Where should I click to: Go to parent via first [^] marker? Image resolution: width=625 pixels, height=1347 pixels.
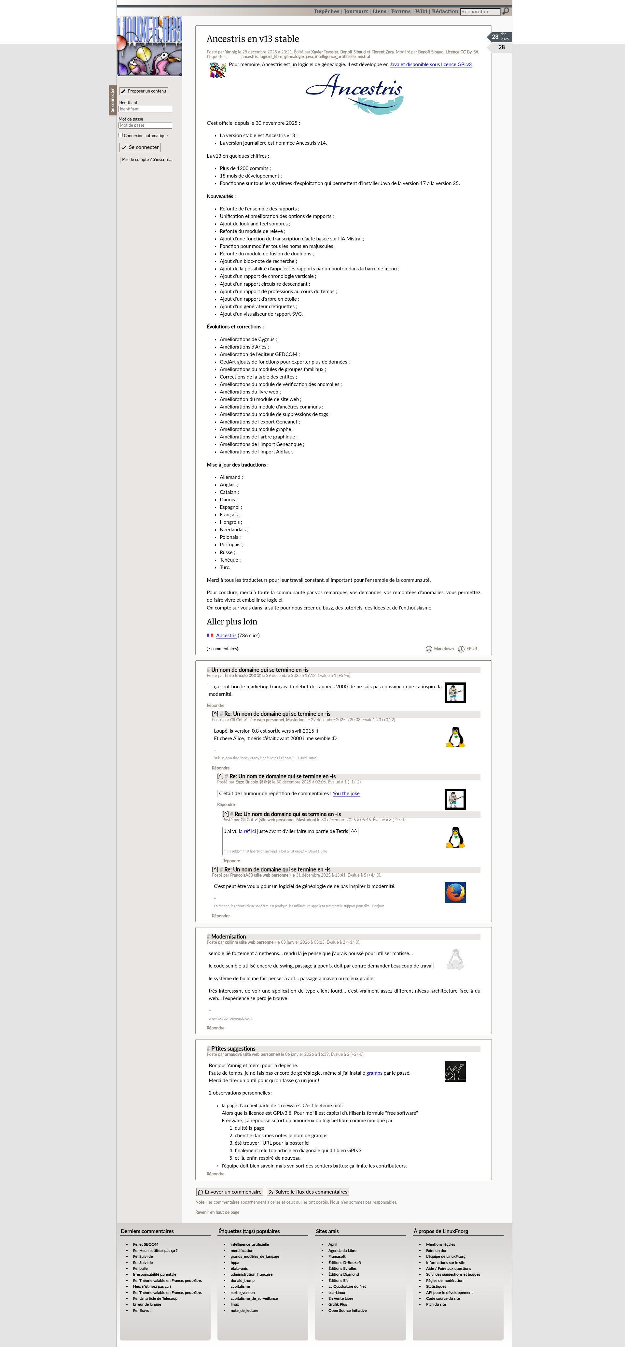point(215,714)
